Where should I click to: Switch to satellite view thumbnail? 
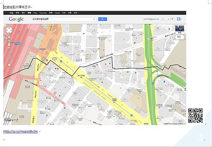click(x=179, y=30)
